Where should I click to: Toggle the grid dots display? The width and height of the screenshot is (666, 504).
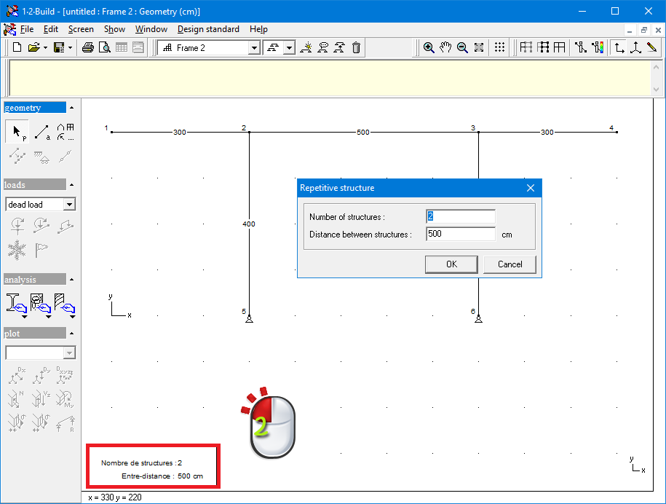[x=499, y=48]
